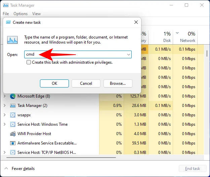The image size is (210, 177).
Task: Expand the Task Manager (2) process group
Action: [5, 106]
